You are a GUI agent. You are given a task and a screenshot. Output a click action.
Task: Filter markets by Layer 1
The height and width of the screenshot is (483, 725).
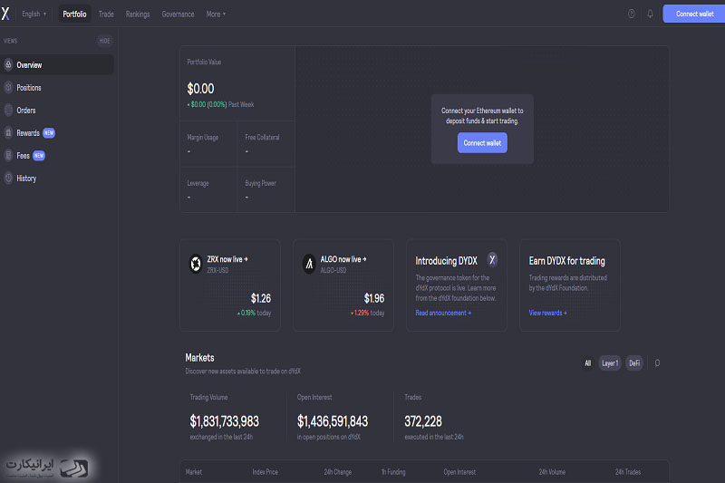click(609, 363)
